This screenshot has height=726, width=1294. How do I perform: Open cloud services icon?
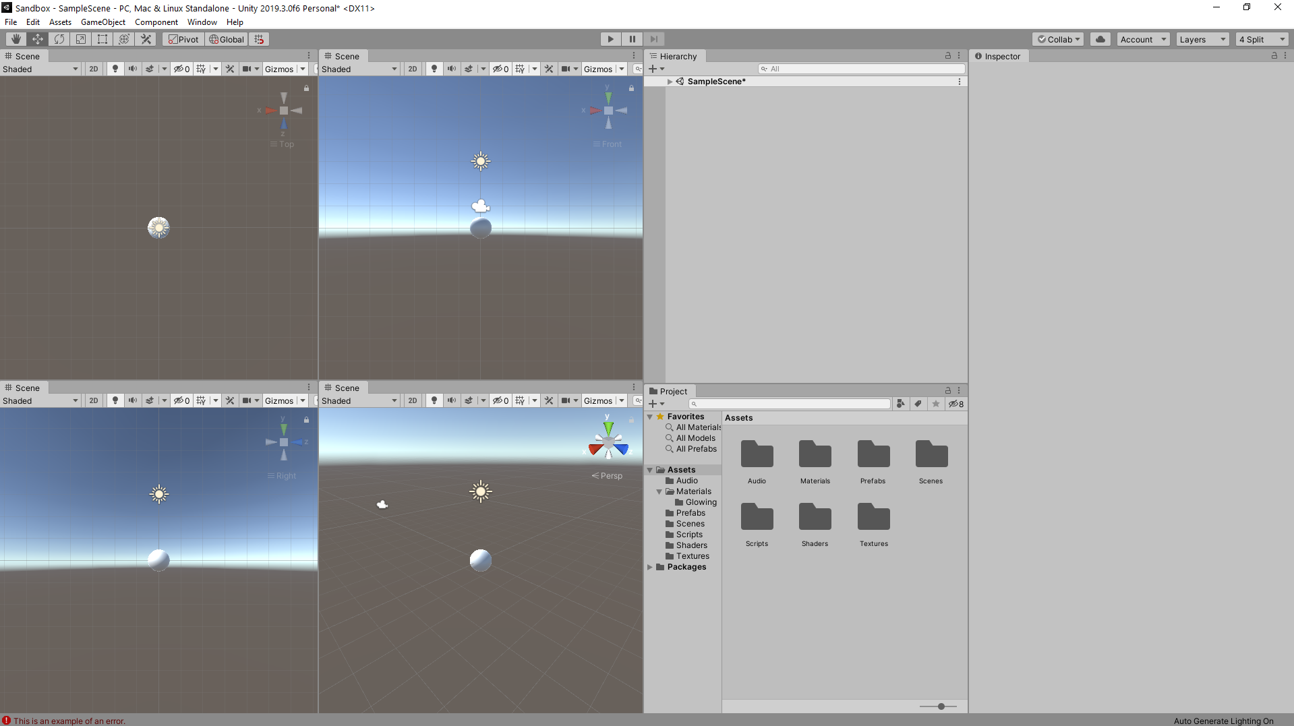point(1100,39)
